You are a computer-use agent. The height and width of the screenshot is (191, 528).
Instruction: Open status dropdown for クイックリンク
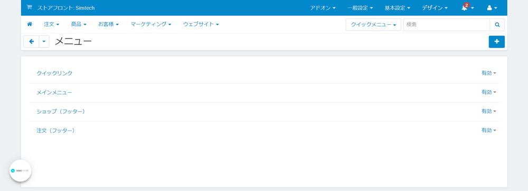[x=488, y=73]
